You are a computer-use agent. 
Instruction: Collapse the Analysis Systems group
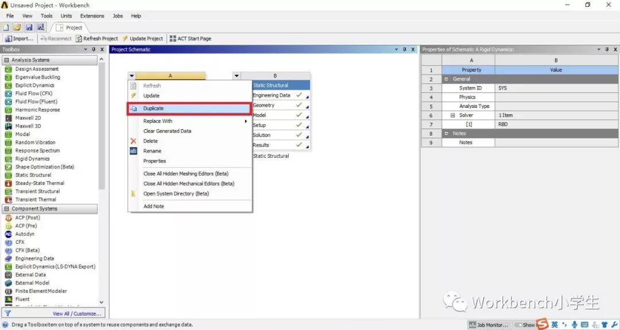[x=6, y=60]
